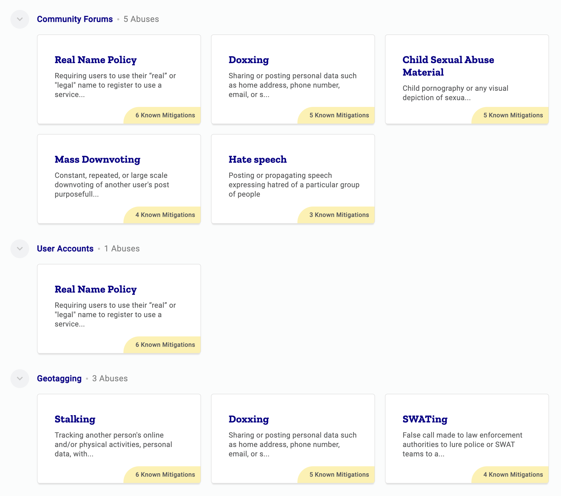The height and width of the screenshot is (496, 561).
Task: Click Child Sexual Abuse Material mitigations badge
Action: coord(513,116)
